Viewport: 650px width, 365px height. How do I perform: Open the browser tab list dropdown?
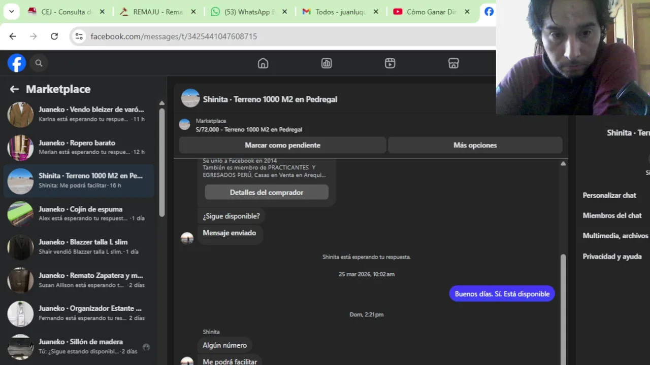coord(11,11)
